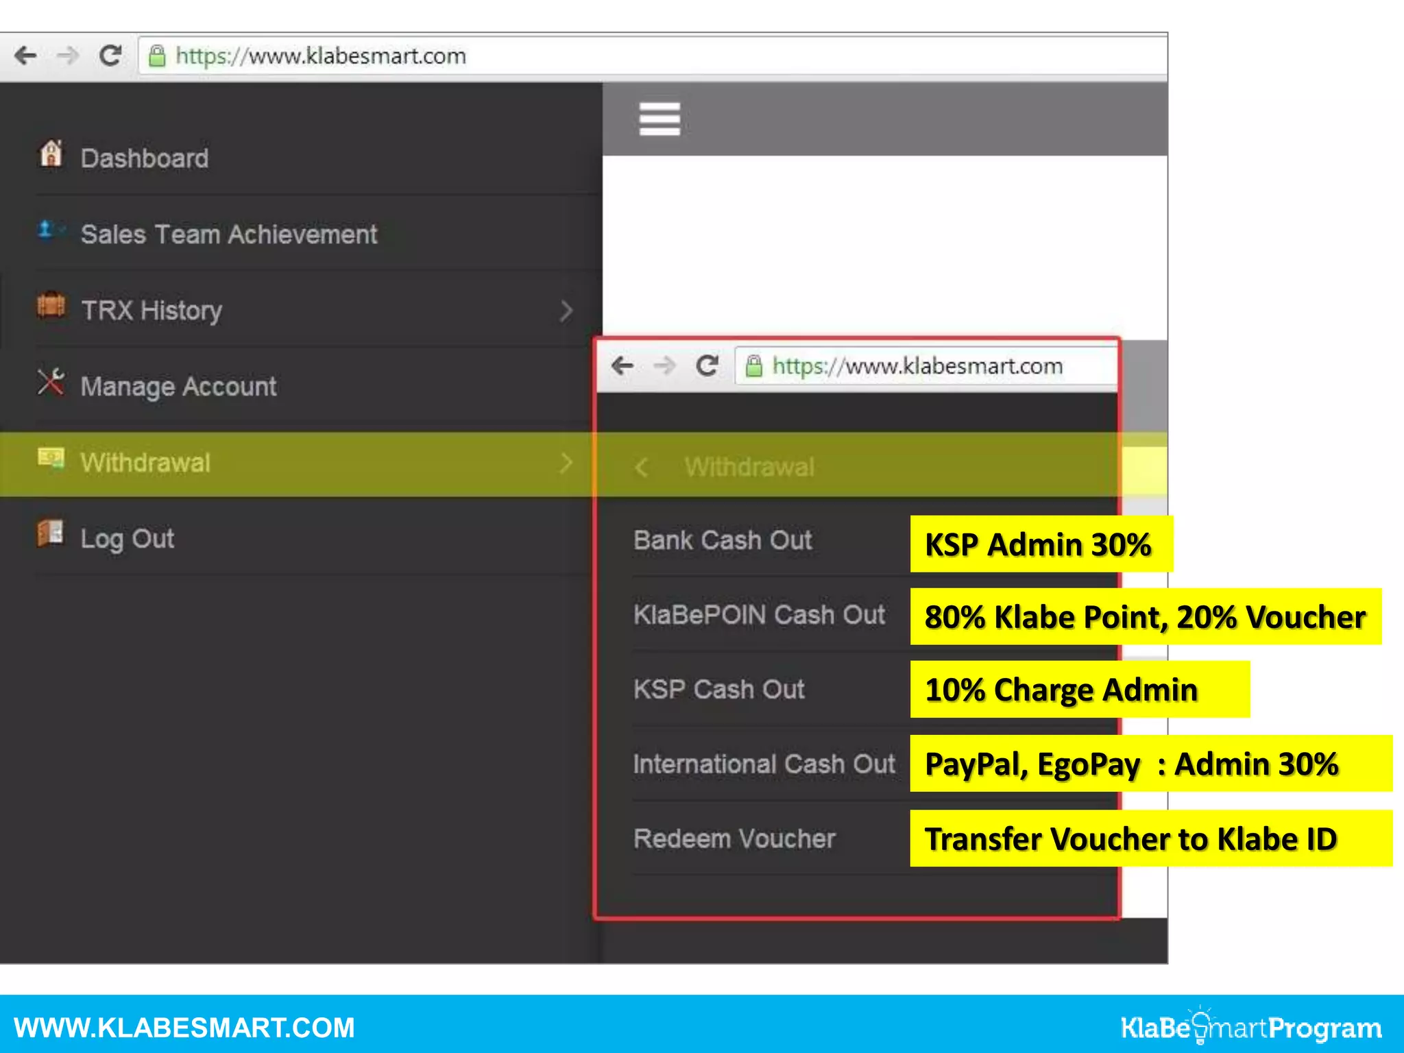Click the Dashboard house icon
This screenshot has width=1404, height=1053.
pyautogui.click(x=51, y=154)
